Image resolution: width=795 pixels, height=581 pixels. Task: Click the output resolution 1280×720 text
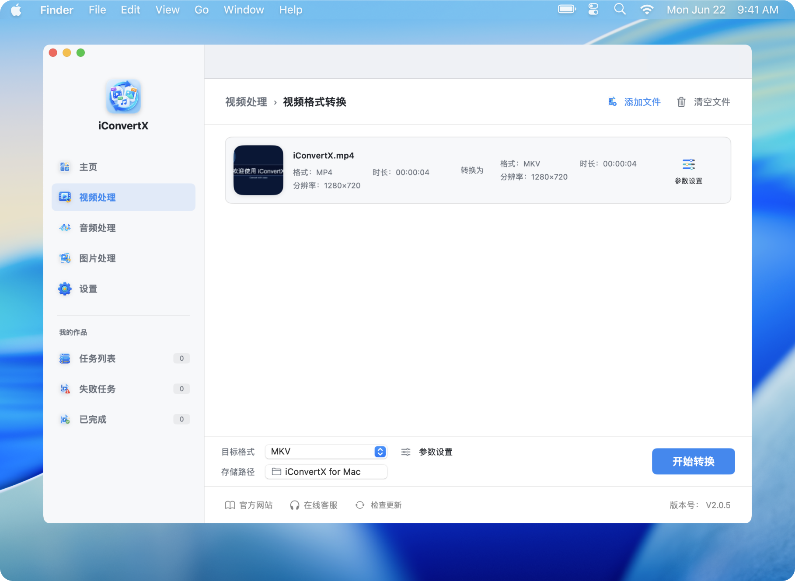(549, 177)
